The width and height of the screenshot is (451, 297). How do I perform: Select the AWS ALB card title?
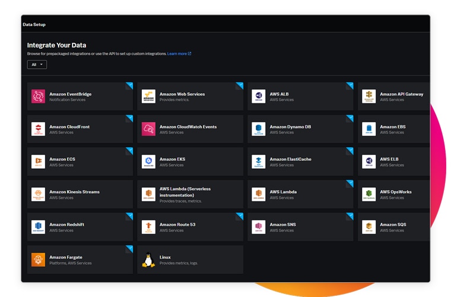tap(279, 94)
